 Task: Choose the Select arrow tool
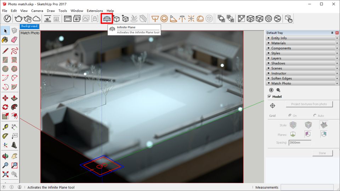coord(5,31)
